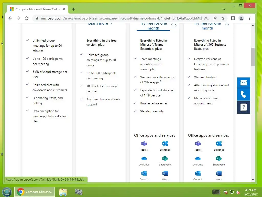Viewport: 262px width, 197px height.
Task: Click Word icon in Business Standard column
Action: 219,173
